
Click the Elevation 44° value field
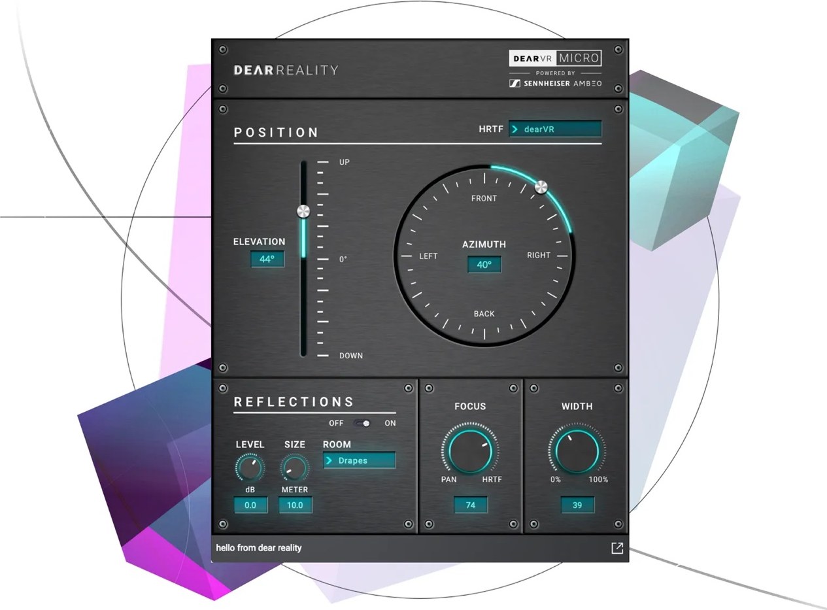[267, 259]
